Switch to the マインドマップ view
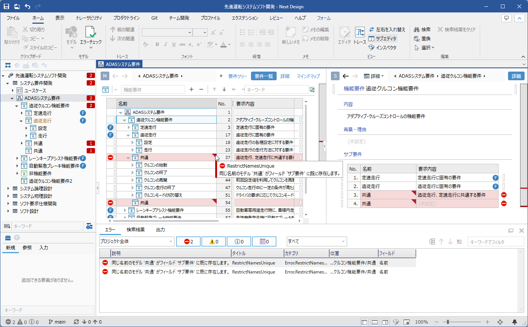 (x=308, y=76)
